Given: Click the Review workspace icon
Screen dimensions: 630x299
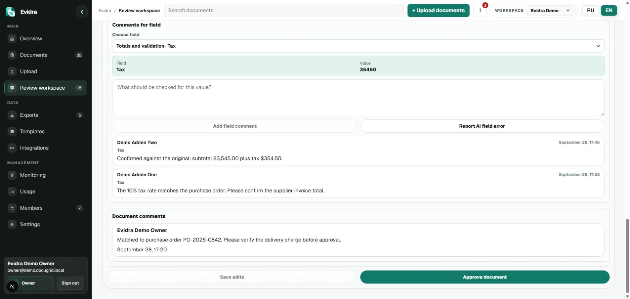Looking at the screenshot, I should coord(12,88).
